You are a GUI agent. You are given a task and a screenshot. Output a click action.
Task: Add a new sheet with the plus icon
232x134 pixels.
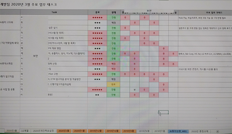(218, 131)
